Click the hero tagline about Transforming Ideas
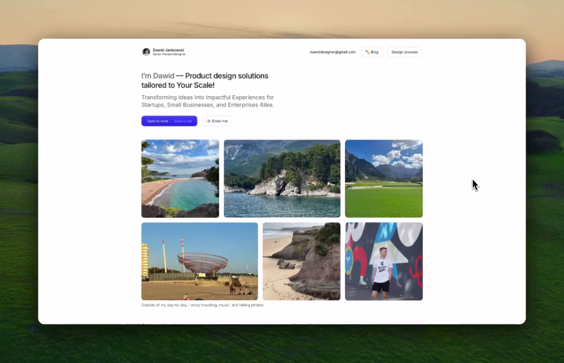This screenshot has width=564, height=363. (x=207, y=101)
